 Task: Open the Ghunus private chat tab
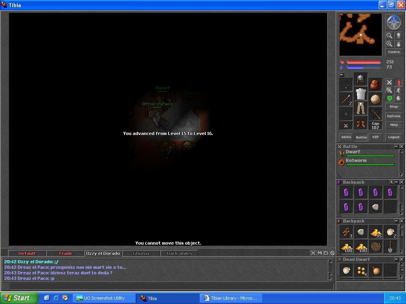point(141,253)
